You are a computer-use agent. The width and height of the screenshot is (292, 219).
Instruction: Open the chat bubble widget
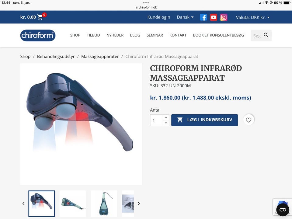pos(283,210)
